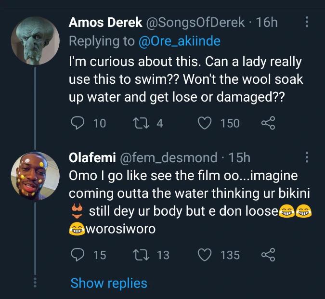Expand thread with Show replies
Image resolution: width=325 pixels, height=299 pixels.
click(x=109, y=283)
